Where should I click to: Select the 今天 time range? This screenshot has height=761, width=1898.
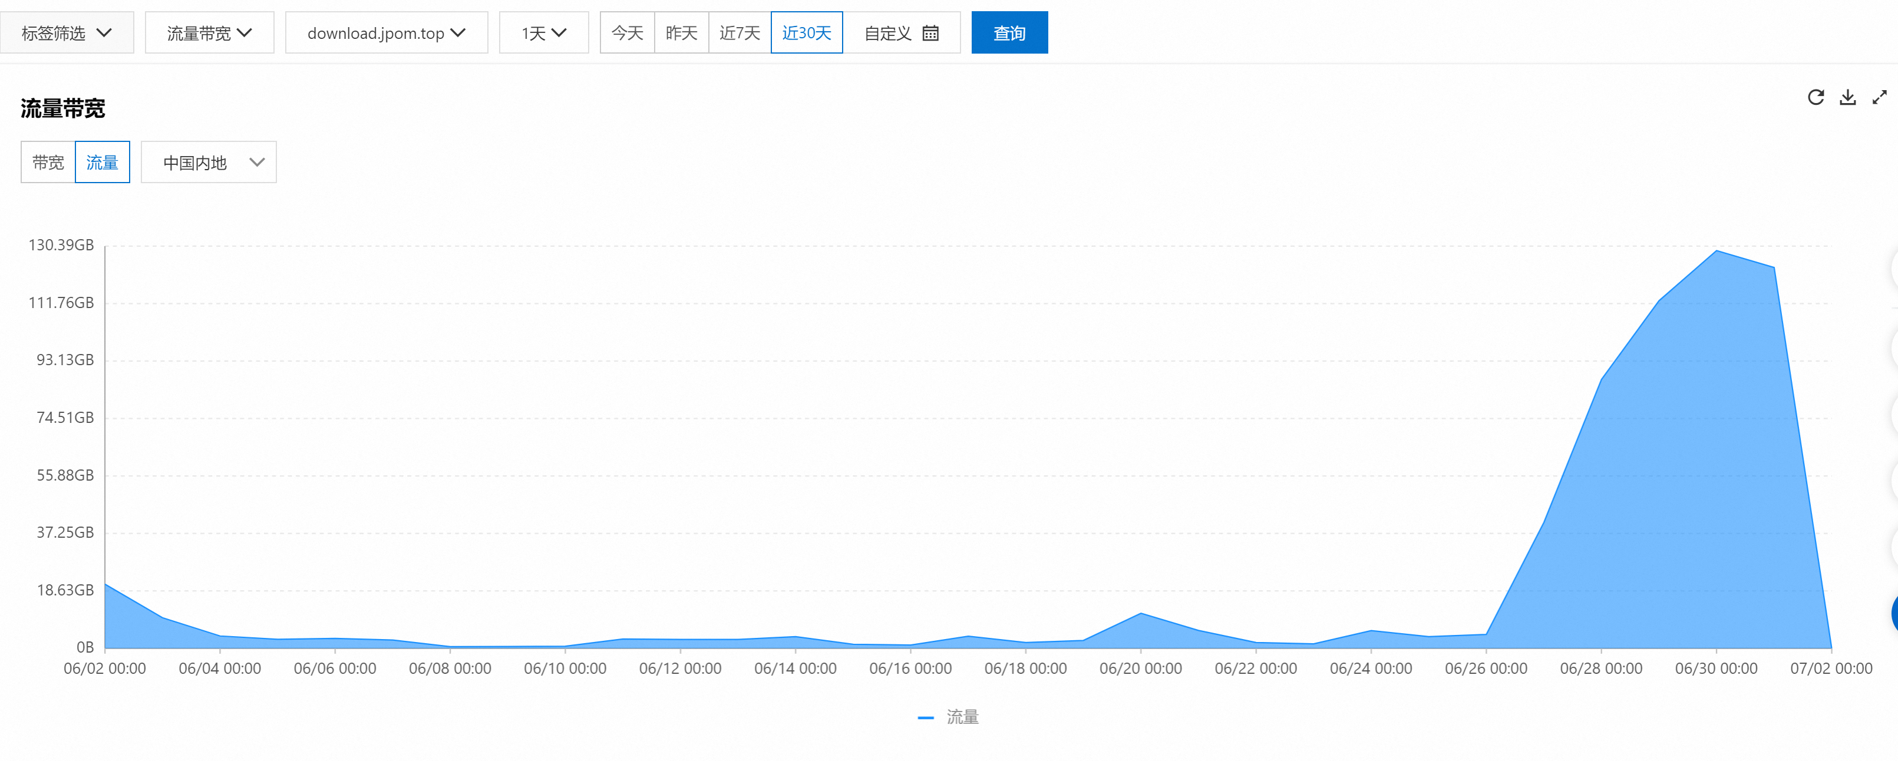[x=627, y=33]
